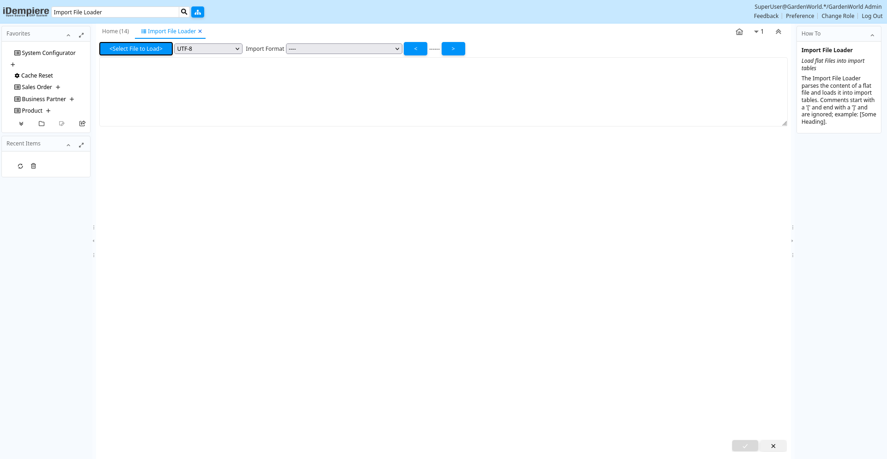Screen dimensions: 887x459
Task: Open the menu tree icon button
Action: click(x=198, y=12)
